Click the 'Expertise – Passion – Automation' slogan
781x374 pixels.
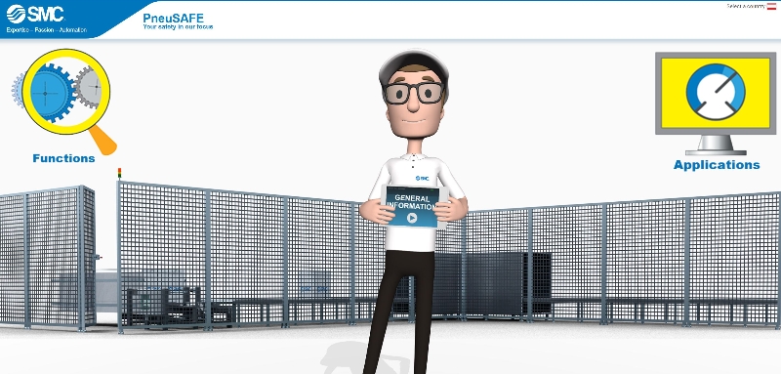tap(46, 30)
